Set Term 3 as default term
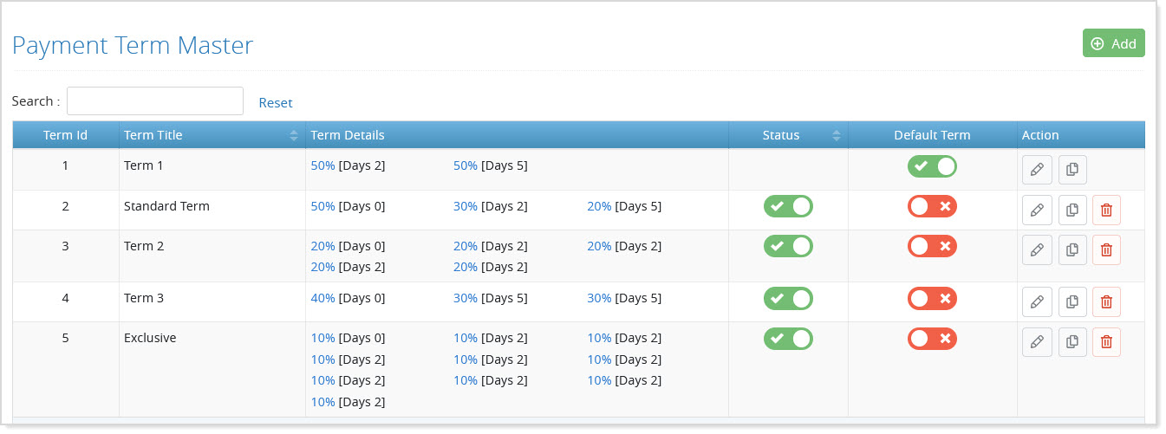 point(932,298)
